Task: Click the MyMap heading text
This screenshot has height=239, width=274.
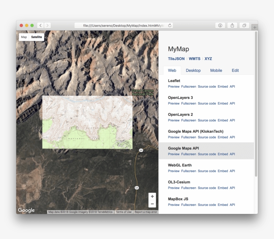Action: pyautogui.click(x=178, y=49)
